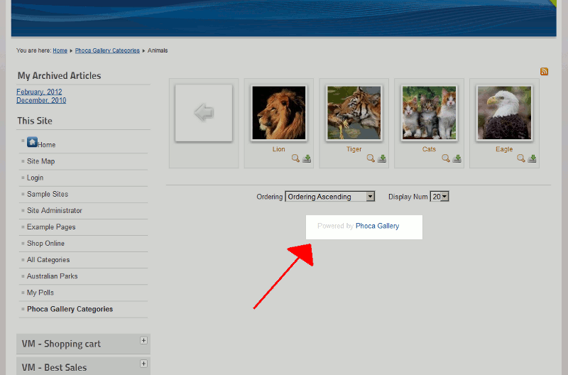The width and height of the screenshot is (568, 375).
Task: Open the Site Administrator menu item
Action: [x=55, y=210]
